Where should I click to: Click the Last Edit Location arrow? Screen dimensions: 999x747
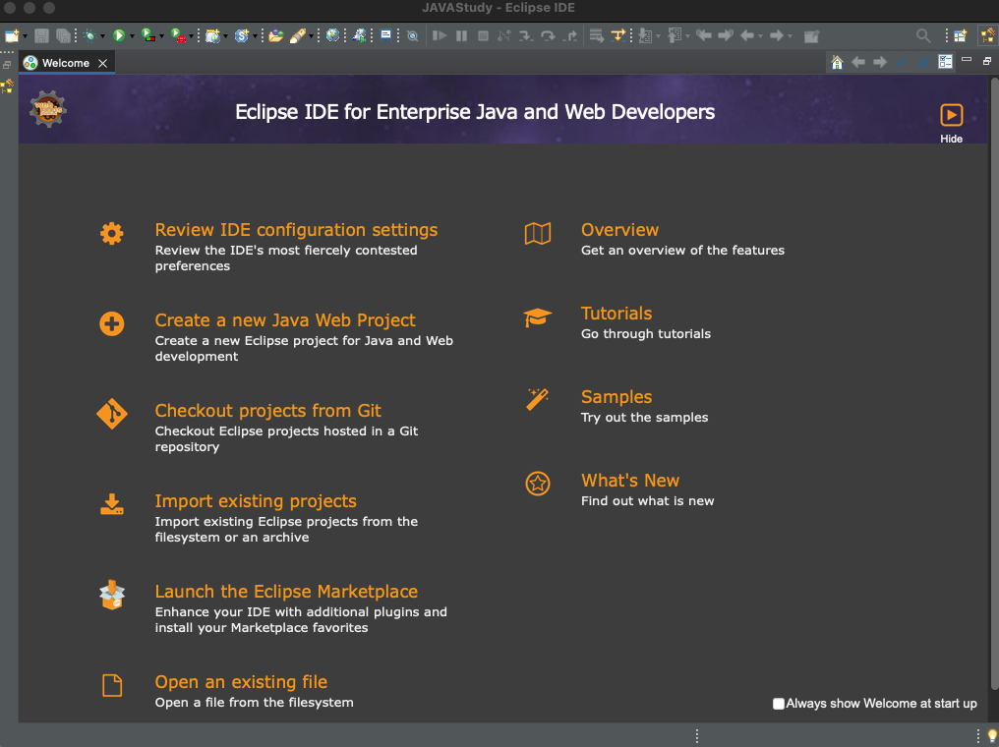point(704,35)
